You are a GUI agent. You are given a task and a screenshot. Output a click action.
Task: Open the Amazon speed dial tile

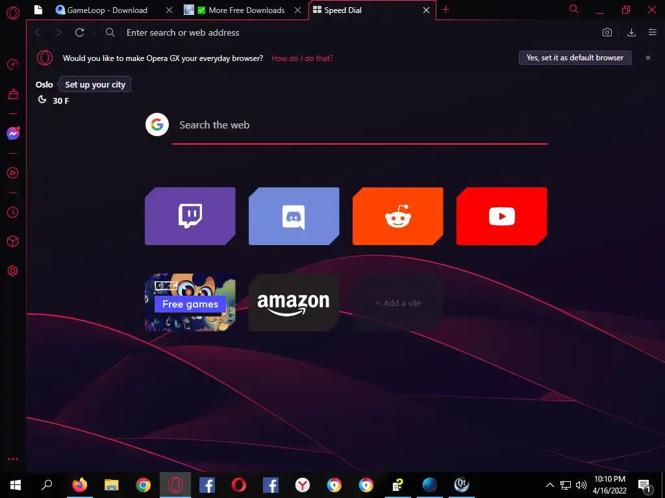tap(294, 302)
